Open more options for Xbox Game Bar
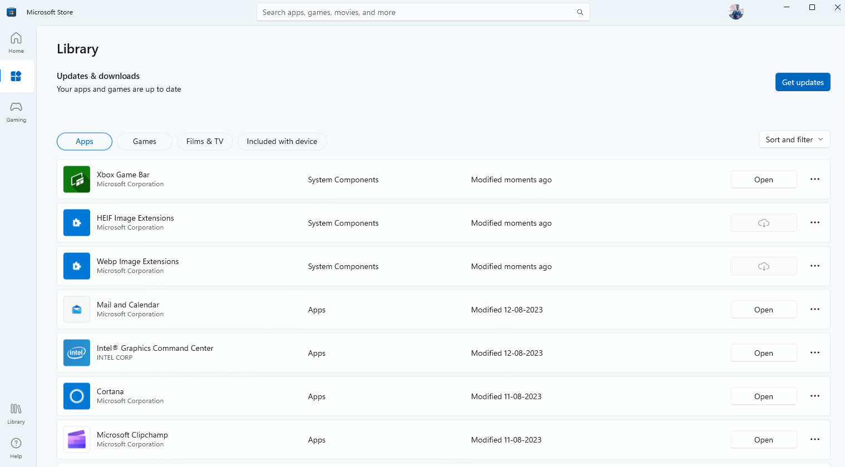845x467 pixels. tap(814, 179)
